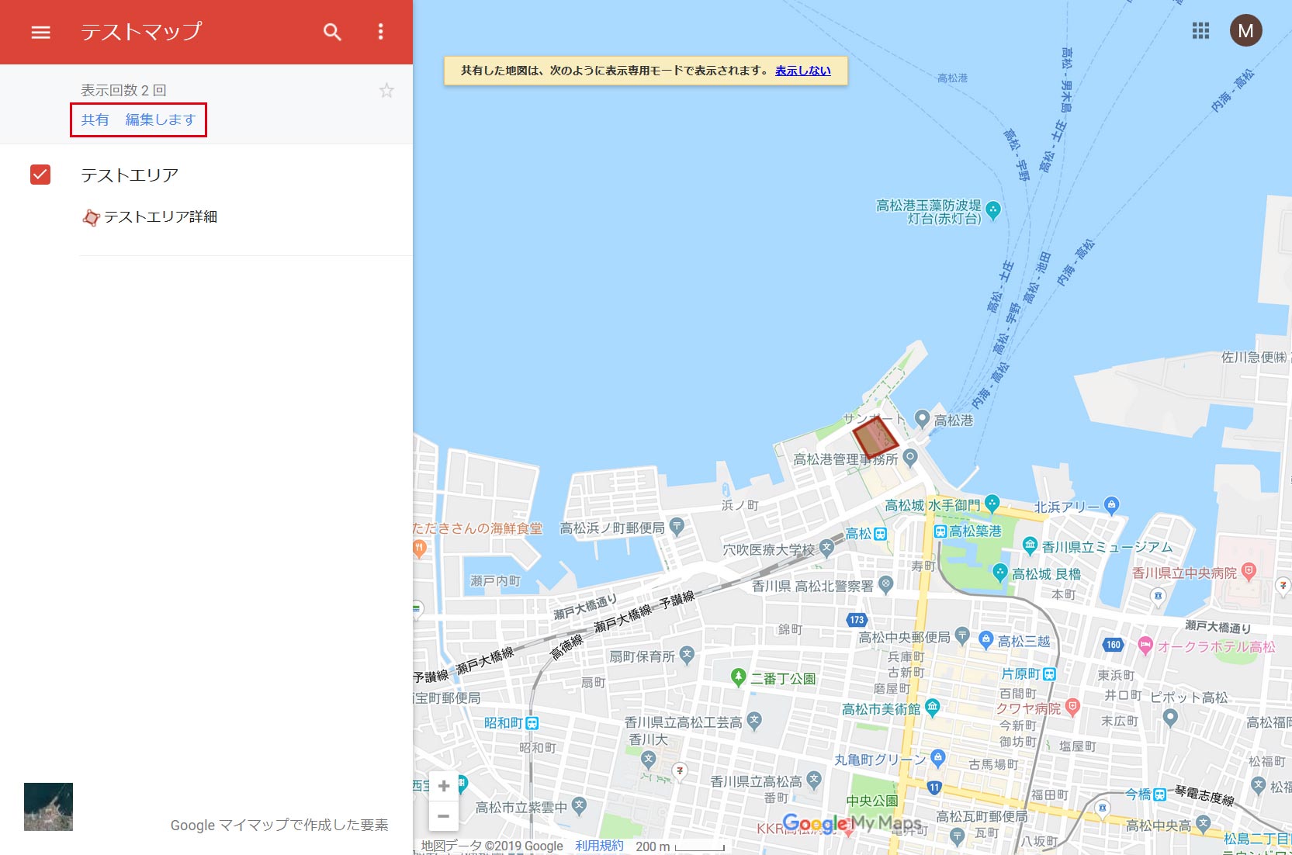The width and height of the screenshot is (1292, 855).
Task: Toggle the テストエリア layer checkbox
Action: [40, 175]
